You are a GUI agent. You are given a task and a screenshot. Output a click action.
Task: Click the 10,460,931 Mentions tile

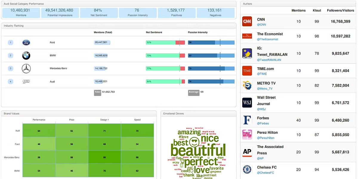(x=21, y=13)
